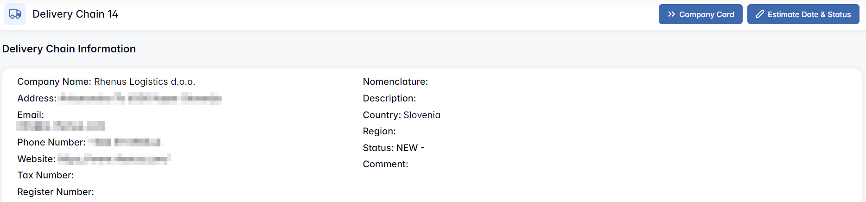
Task: Open the blurred Website link
Action: pyautogui.click(x=114, y=159)
